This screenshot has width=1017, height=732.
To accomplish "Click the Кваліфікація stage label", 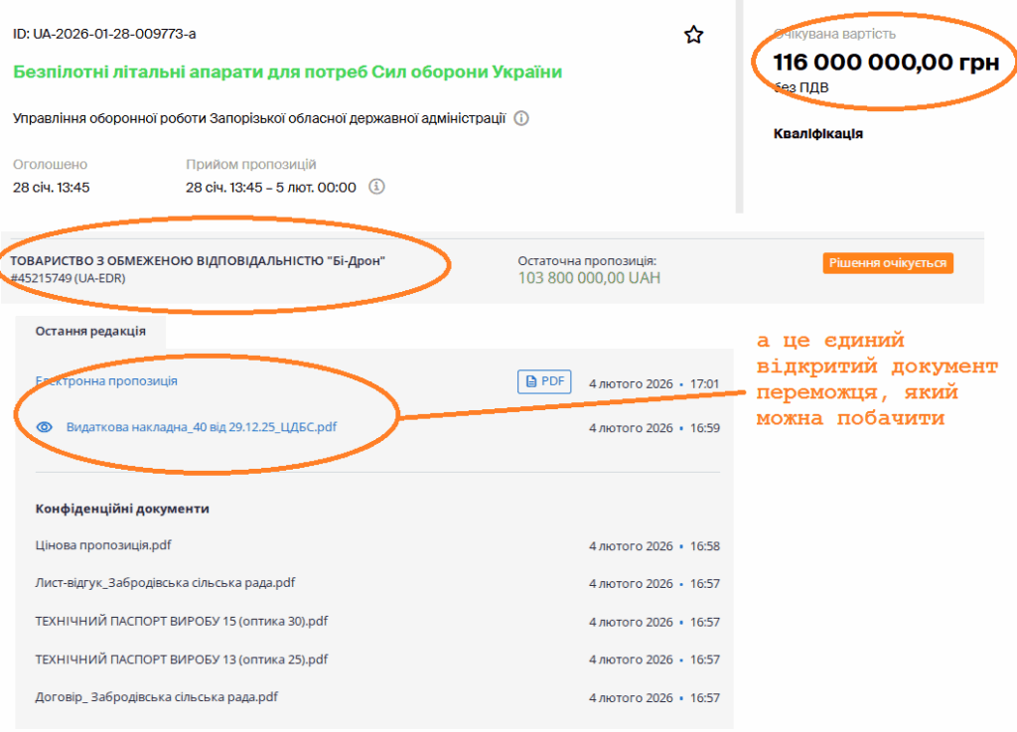I will (817, 134).
